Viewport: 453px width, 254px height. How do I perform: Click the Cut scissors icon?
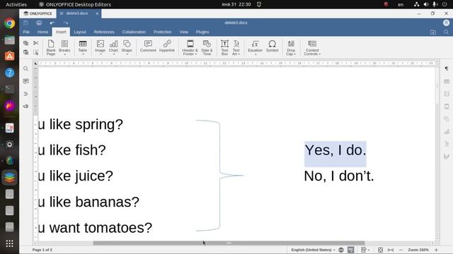[x=36, y=43]
